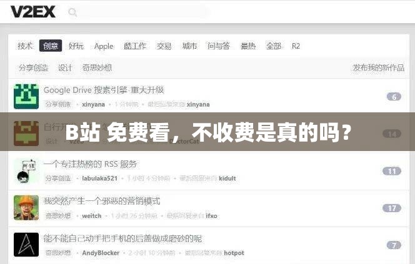Select the 创意 tab
This screenshot has width=415, height=264.
pyautogui.click(x=51, y=46)
